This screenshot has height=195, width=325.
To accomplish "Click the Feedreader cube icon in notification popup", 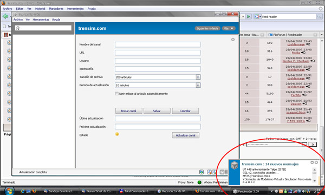I will pyautogui.click(x=235, y=166).
